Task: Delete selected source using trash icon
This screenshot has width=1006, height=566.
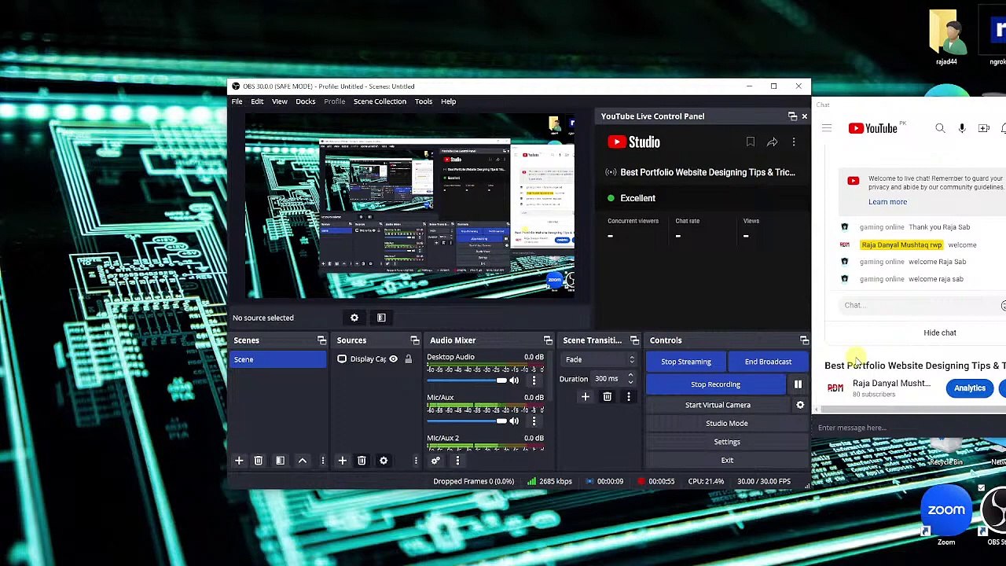Action: coord(362,461)
